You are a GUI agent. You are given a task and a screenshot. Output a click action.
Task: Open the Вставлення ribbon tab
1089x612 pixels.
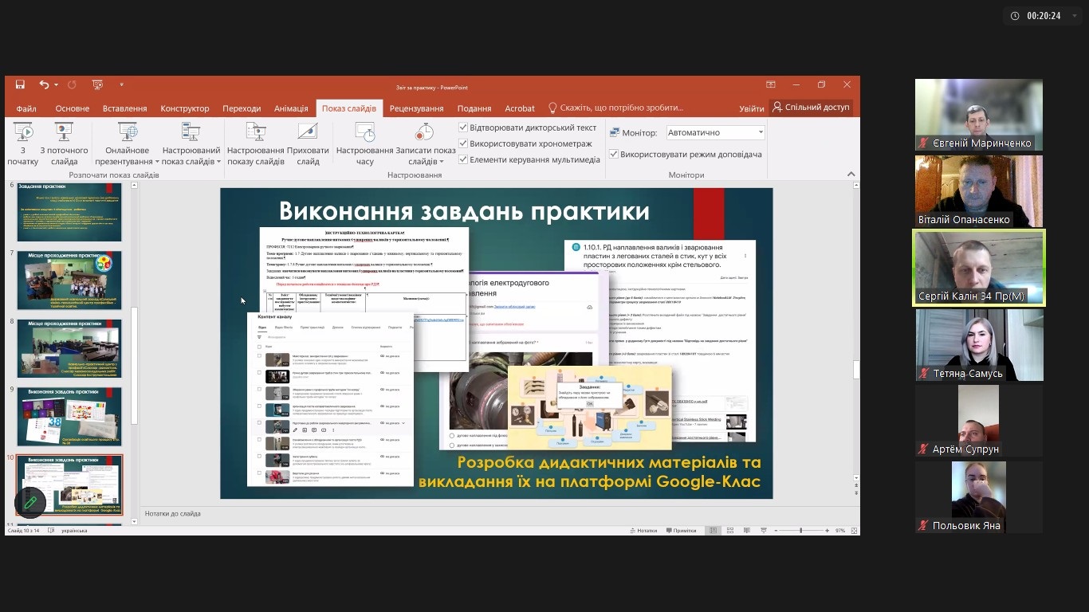point(124,108)
